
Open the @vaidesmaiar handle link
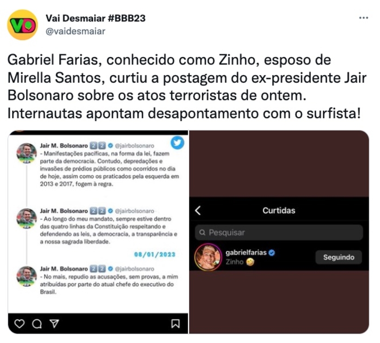click(75, 31)
